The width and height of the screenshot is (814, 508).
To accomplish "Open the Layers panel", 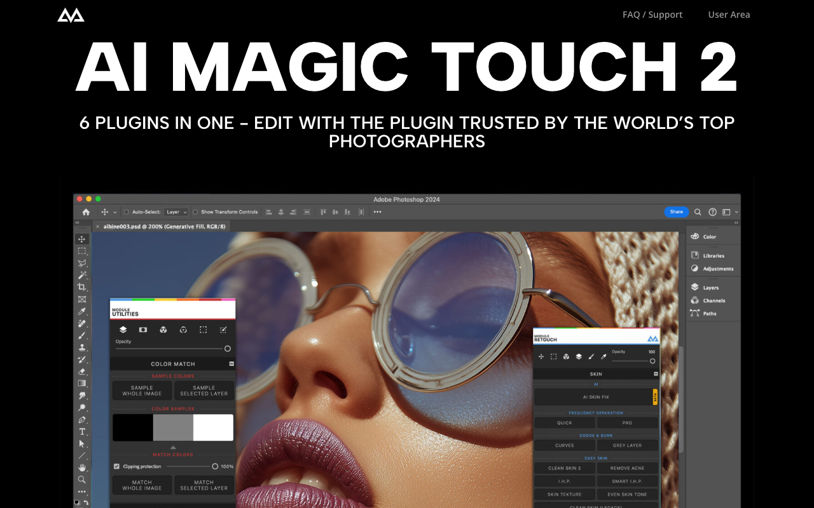I will point(705,288).
